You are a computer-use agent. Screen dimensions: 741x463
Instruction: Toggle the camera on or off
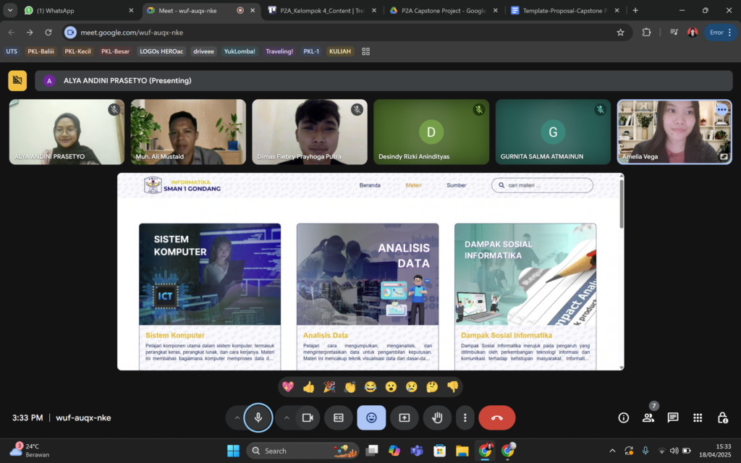(307, 417)
